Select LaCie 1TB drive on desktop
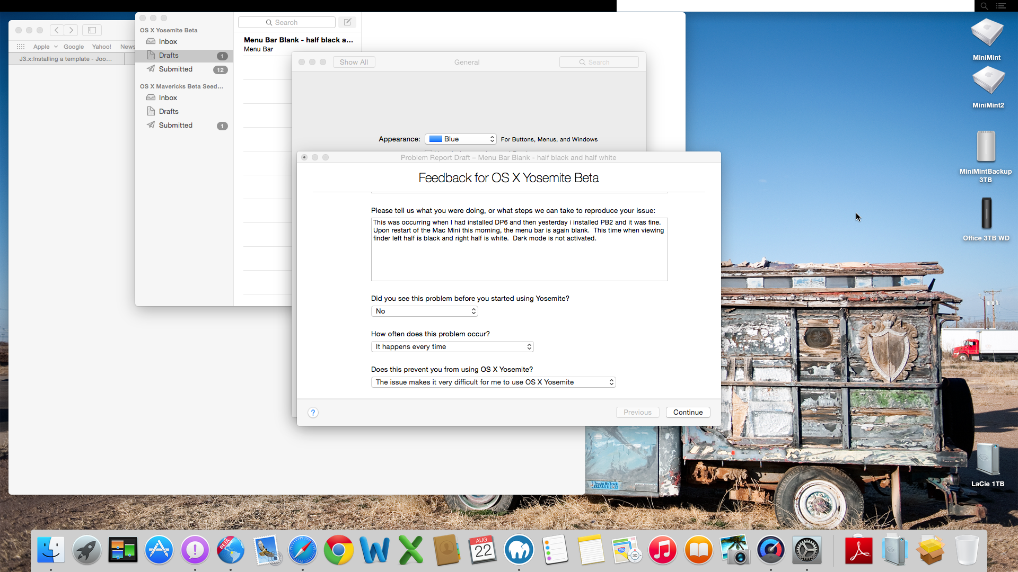The height and width of the screenshot is (572, 1018). click(988, 464)
